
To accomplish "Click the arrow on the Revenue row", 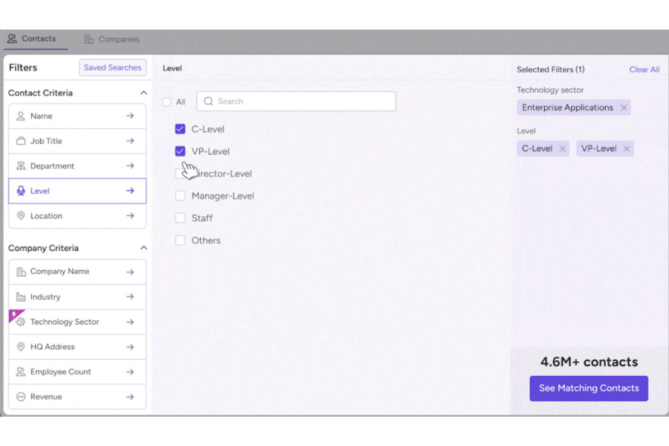I will coord(130,397).
